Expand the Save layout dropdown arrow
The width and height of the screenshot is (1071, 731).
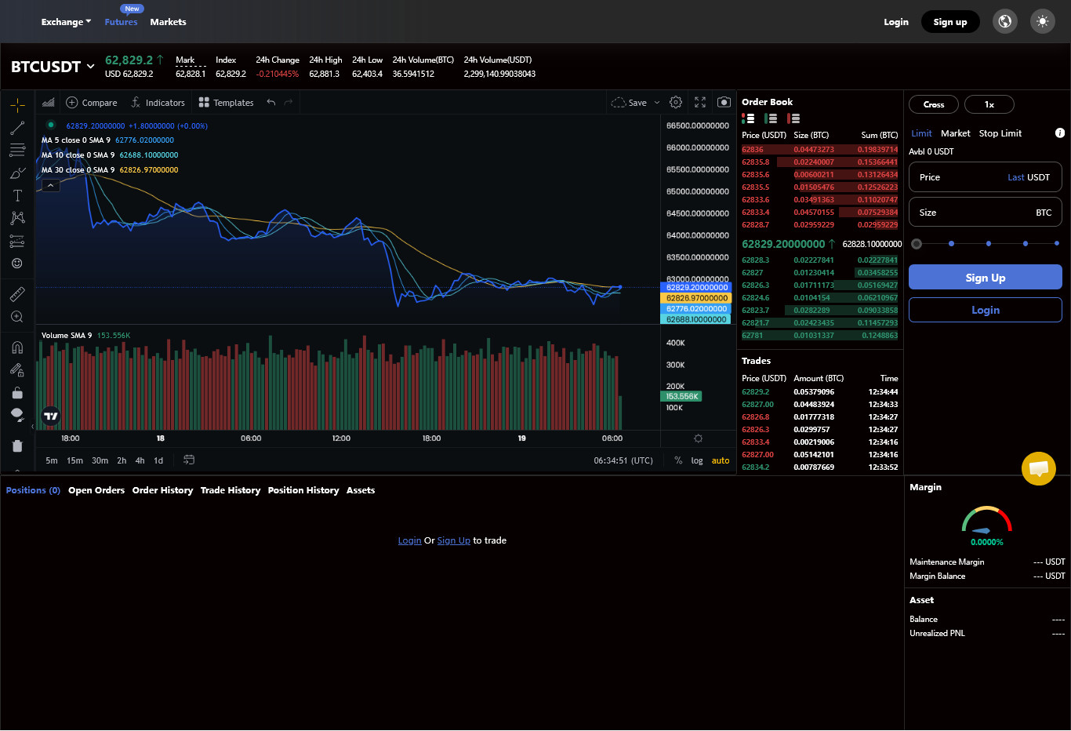pyautogui.click(x=657, y=103)
